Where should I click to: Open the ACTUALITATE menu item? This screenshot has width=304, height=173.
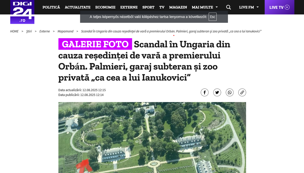(x=78, y=7)
